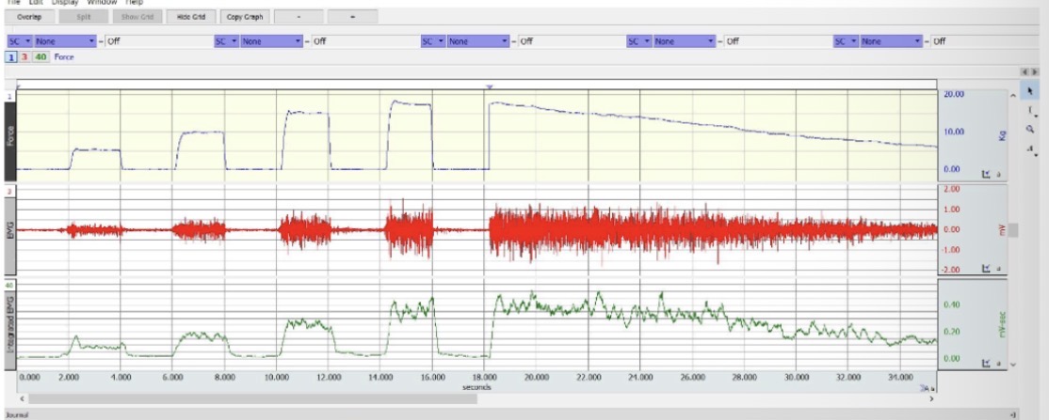The image size is (1049, 420).
Task: Toggle channel 1 visibility box
Action: (12, 57)
